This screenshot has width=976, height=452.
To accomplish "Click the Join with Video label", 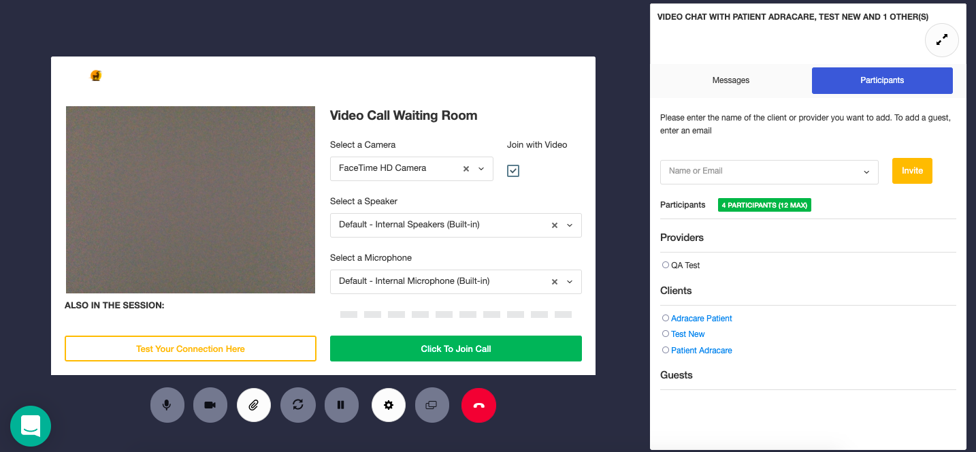I will 537,145.
